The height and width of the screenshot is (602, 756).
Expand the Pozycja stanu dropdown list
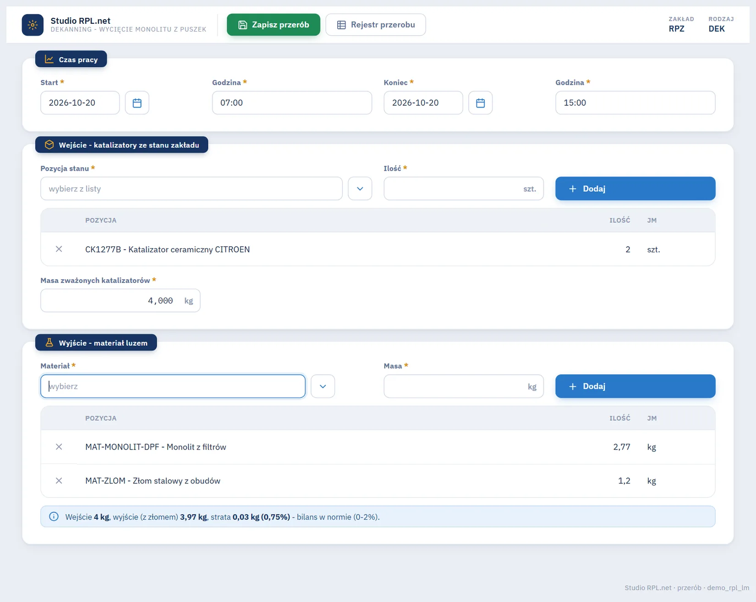(360, 189)
